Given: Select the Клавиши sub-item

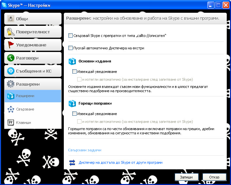Looking at the screenshot, I should (x=33, y=123).
